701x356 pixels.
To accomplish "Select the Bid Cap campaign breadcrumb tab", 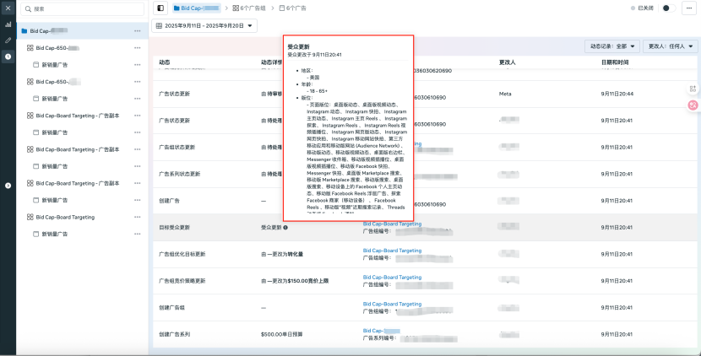I will (197, 8).
